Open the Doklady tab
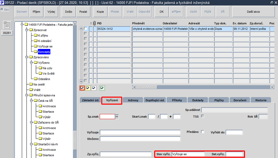 (x=198, y=100)
